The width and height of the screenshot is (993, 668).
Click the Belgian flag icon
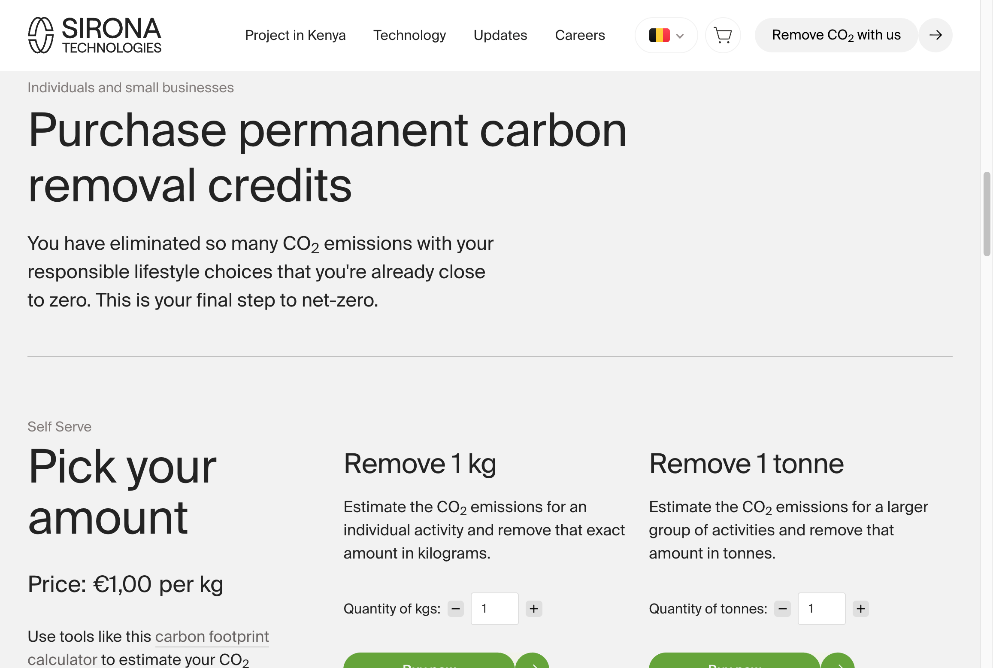pyautogui.click(x=659, y=35)
